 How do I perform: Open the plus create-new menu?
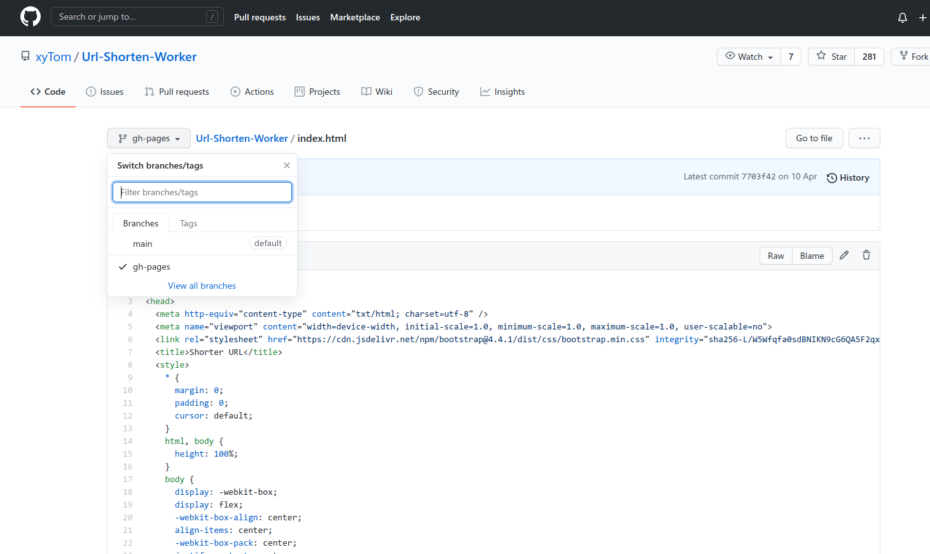pyautogui.click(x=922, y=18)
